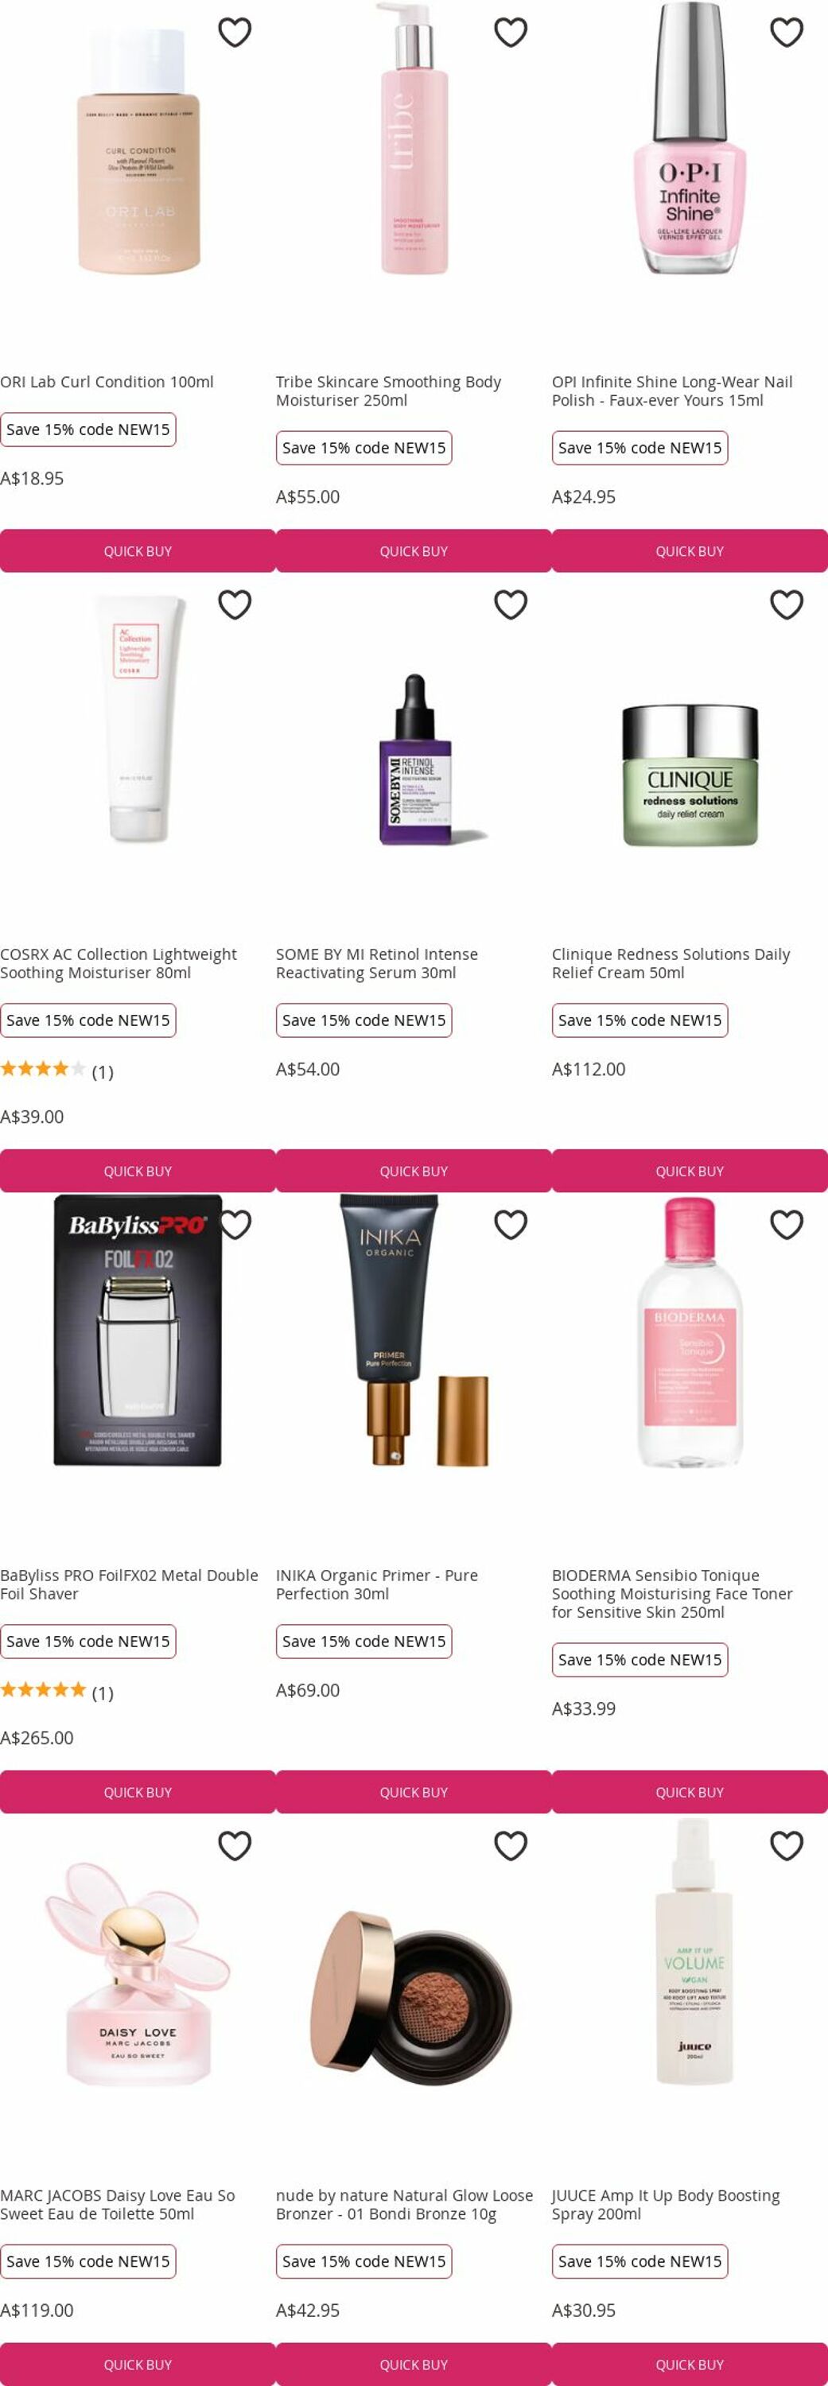This screenshot has height=2386, width=828.
Task: Heart the MARC JACOBS Daisy Love perfume
Action: (235, 1845)
